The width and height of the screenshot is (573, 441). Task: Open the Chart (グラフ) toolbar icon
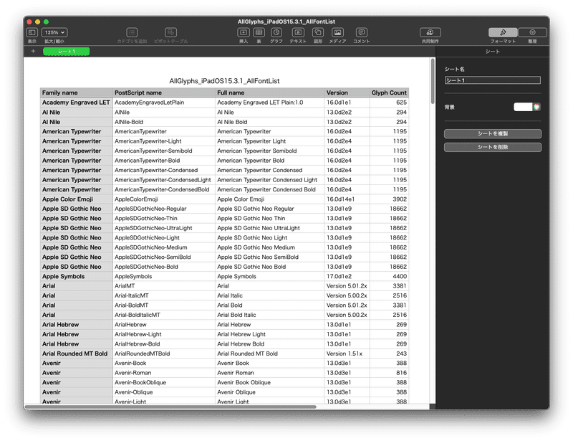(x=276, y=32)
